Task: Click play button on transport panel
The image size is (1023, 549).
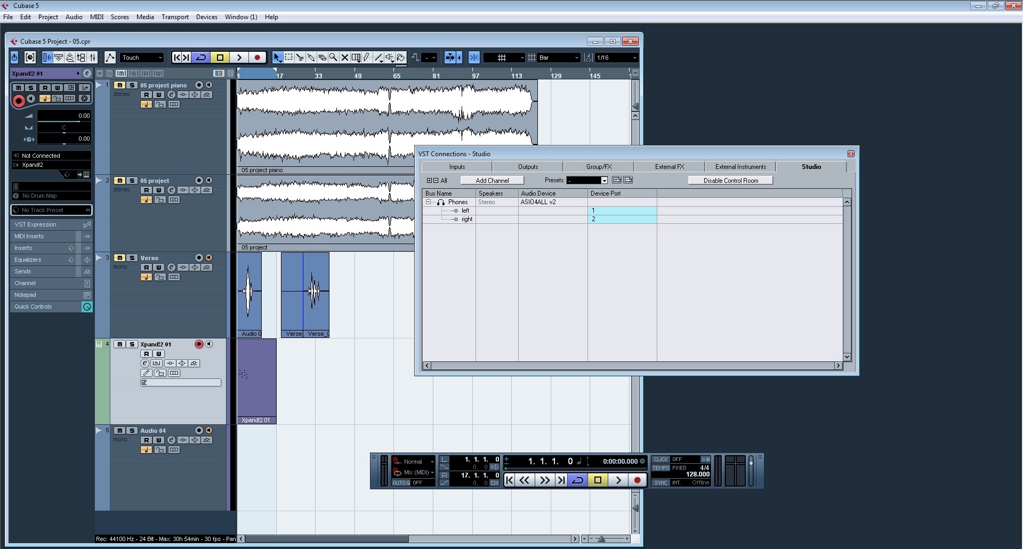Action: click(x=618, y=480)
